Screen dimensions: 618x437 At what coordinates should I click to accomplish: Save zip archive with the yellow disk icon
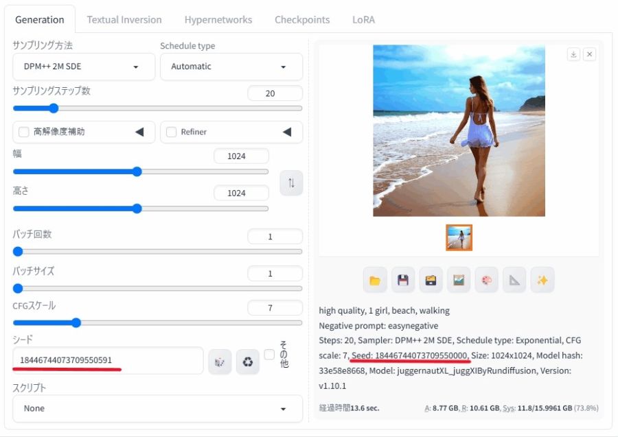pos(431,280)
